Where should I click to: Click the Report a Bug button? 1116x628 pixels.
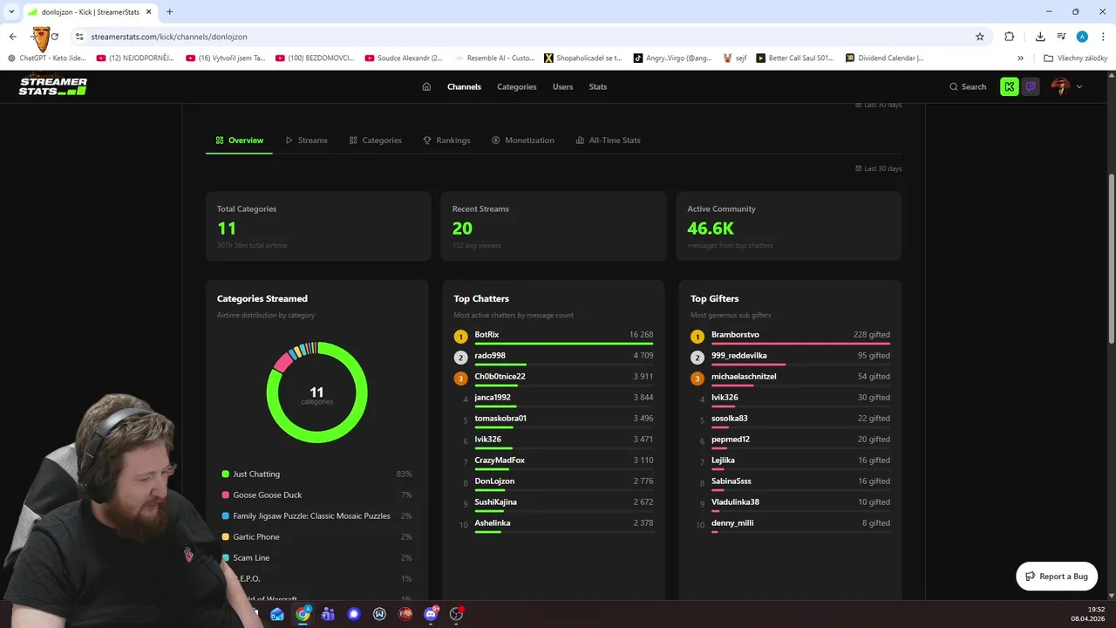[1057, 577]
